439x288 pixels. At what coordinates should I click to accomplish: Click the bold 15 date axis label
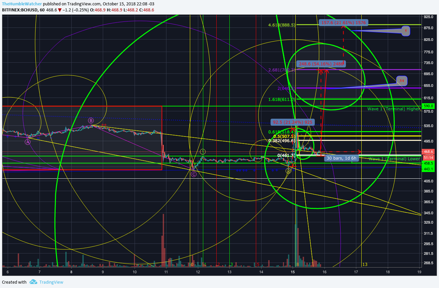pyautogui.click(x=293, y=272)
